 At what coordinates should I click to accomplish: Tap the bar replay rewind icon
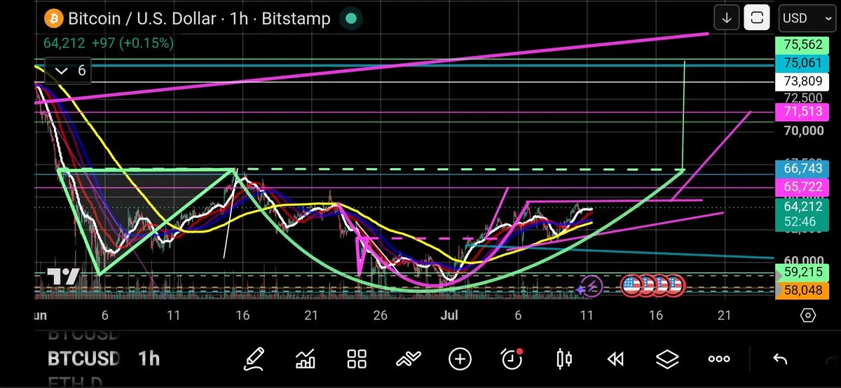pos(615,359)
